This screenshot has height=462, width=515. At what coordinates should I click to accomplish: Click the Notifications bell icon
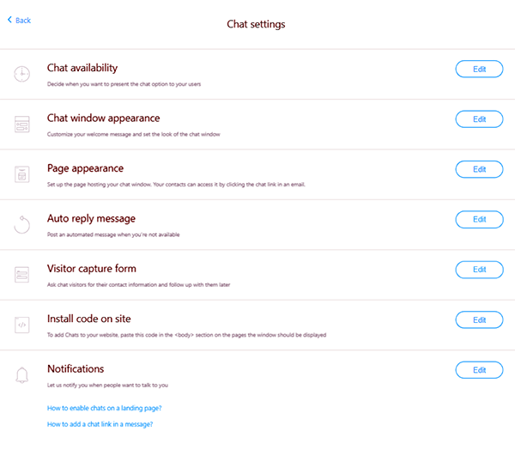[22, 375]
